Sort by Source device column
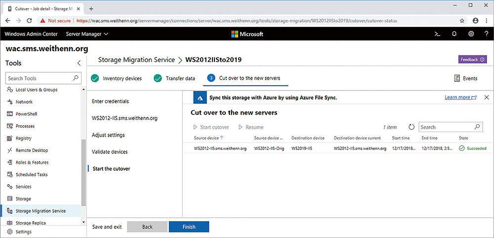This screenshot has height=238, width=494. pyautogui.click(x=208, y=138)
